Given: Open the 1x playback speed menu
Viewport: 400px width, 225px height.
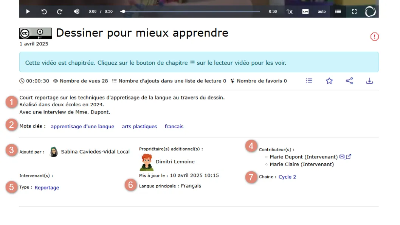Looking at the screenshot, I should coord(289,11).
